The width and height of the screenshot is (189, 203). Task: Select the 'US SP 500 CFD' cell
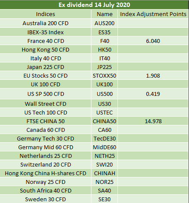[x=46, y=94]
